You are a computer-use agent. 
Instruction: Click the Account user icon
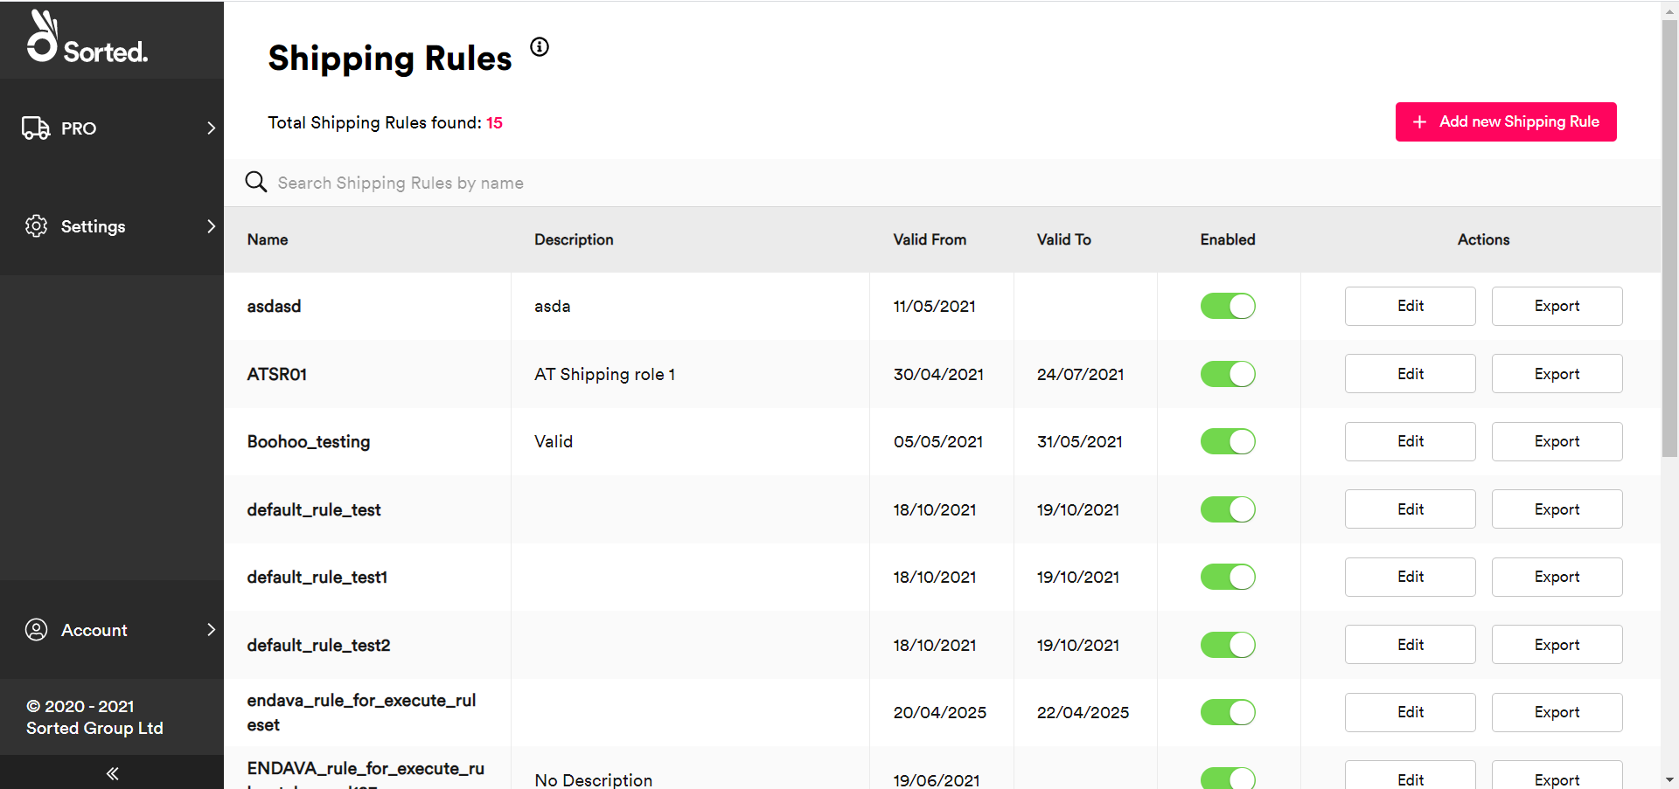pos(37,630)
